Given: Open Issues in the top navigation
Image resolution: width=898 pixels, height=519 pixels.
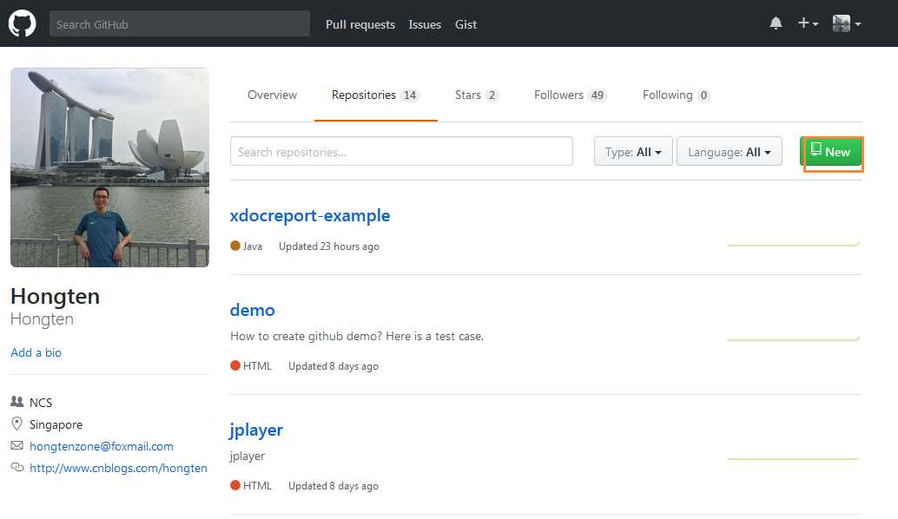Looking at the screenshot, I should coord(425,24).
